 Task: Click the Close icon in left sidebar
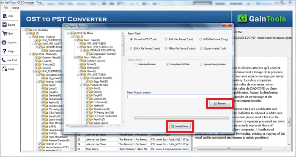[5, 69]
